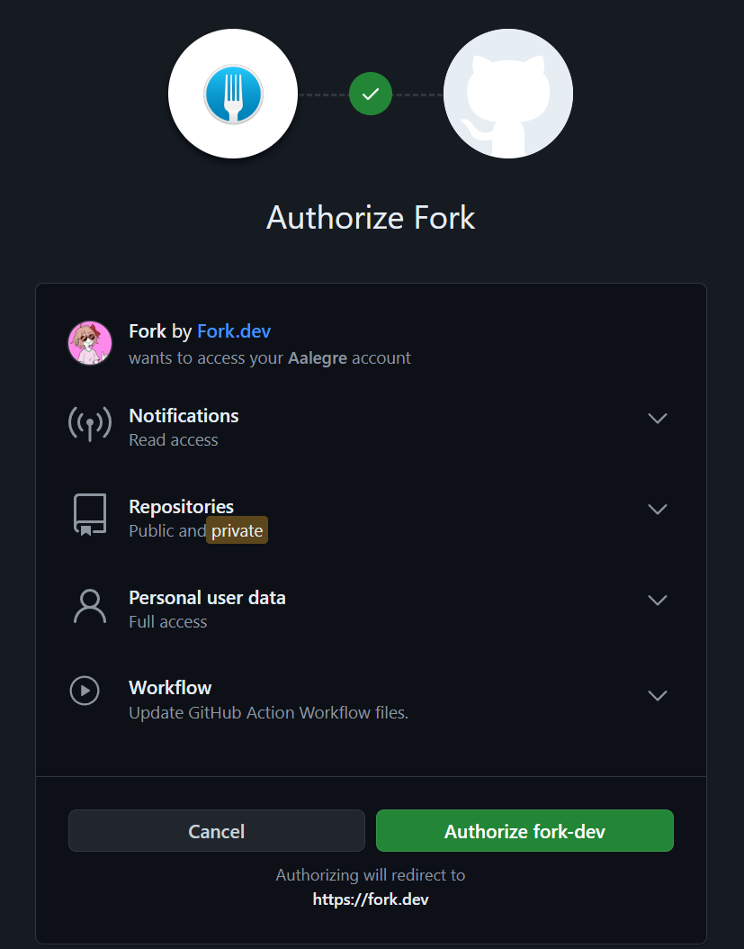744x949 pixels.
Task: Click the green checkmark between logos
Action: coord(370,94)
